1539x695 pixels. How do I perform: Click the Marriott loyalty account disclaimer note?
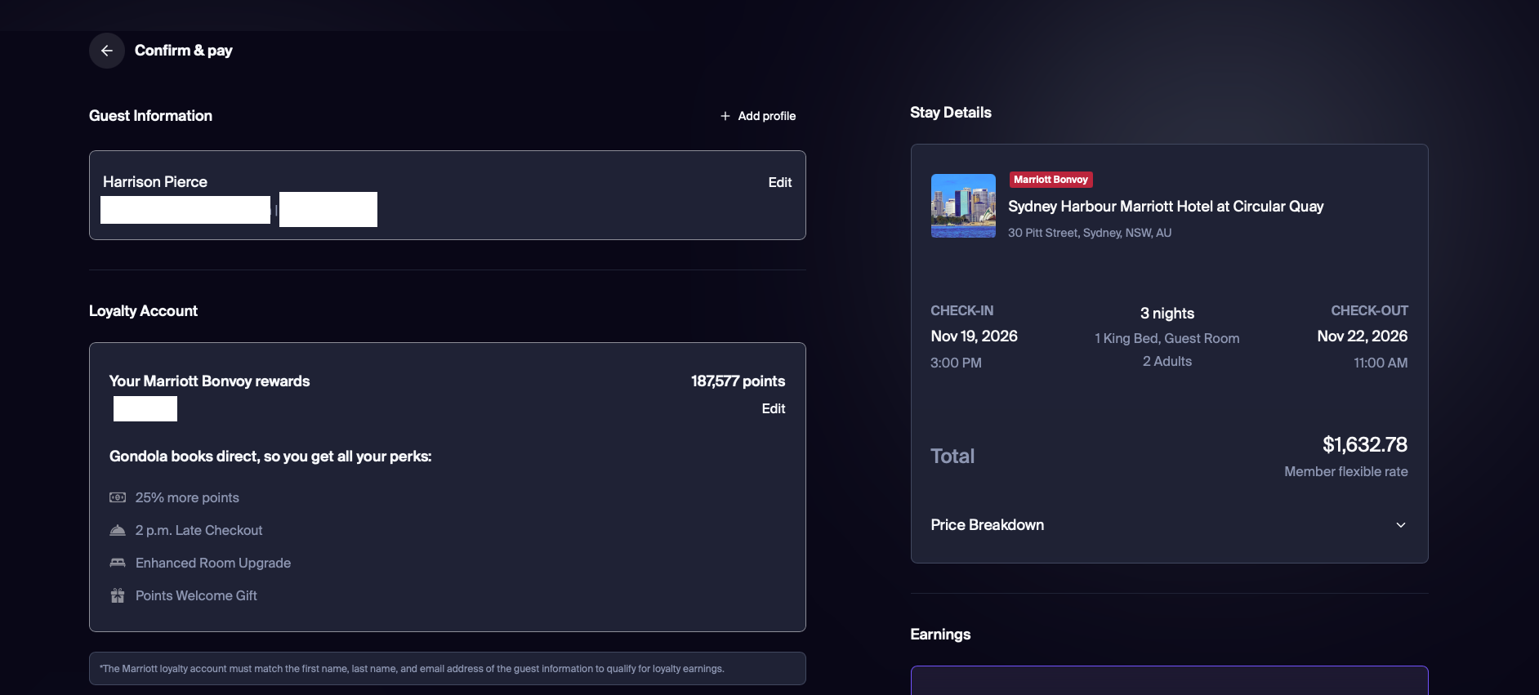tap(448, 669)
